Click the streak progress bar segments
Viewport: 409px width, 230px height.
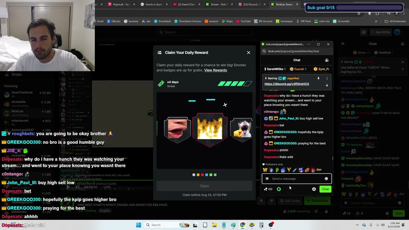click(x=235, y=84)
